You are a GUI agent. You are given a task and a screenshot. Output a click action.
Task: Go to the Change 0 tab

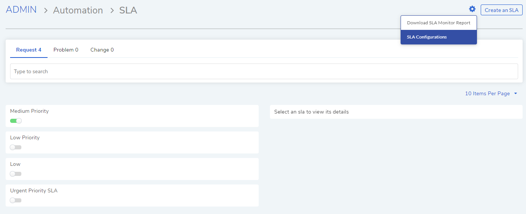tap(102, 50)
